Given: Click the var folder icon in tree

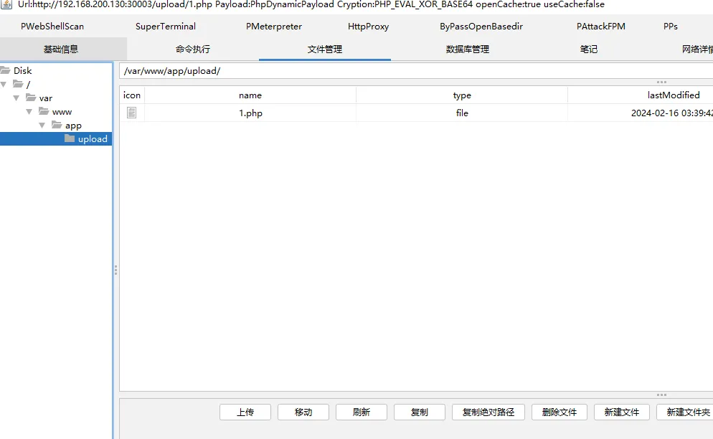Looking at the screenshot, I should tap(31, 98).
